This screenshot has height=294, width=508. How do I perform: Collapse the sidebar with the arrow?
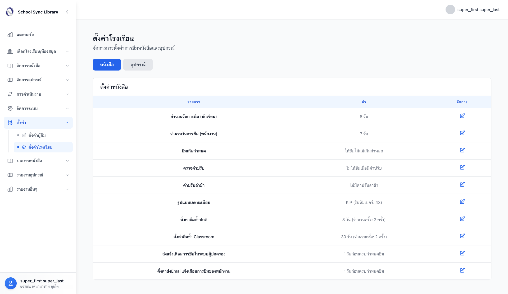pos(67,12)
